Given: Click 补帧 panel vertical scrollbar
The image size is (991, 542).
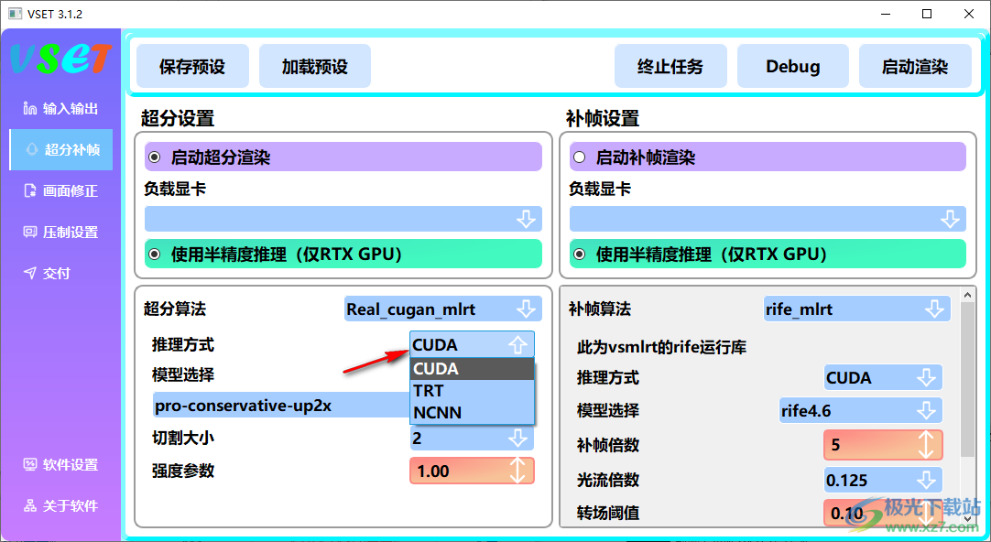Looking at the screenshot, I should tap(967, 379).
